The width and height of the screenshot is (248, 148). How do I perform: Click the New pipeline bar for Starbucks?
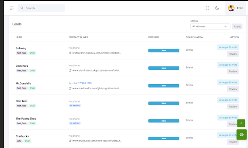pyautogui.click(x=164, y=139)
